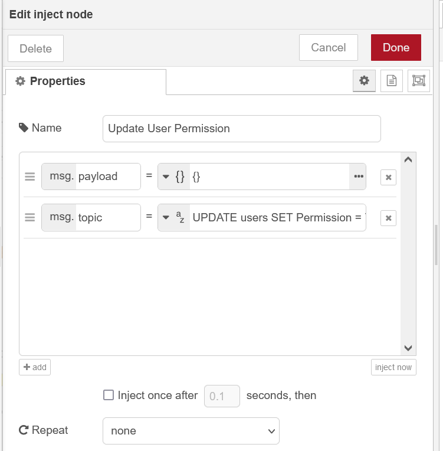
Task: Open the Repeat dropdown
Action: tap(191, 431)
